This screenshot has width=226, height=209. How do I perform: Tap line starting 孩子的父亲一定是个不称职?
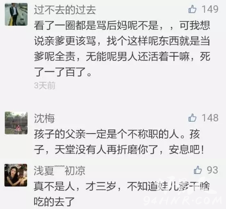(117, 134)
